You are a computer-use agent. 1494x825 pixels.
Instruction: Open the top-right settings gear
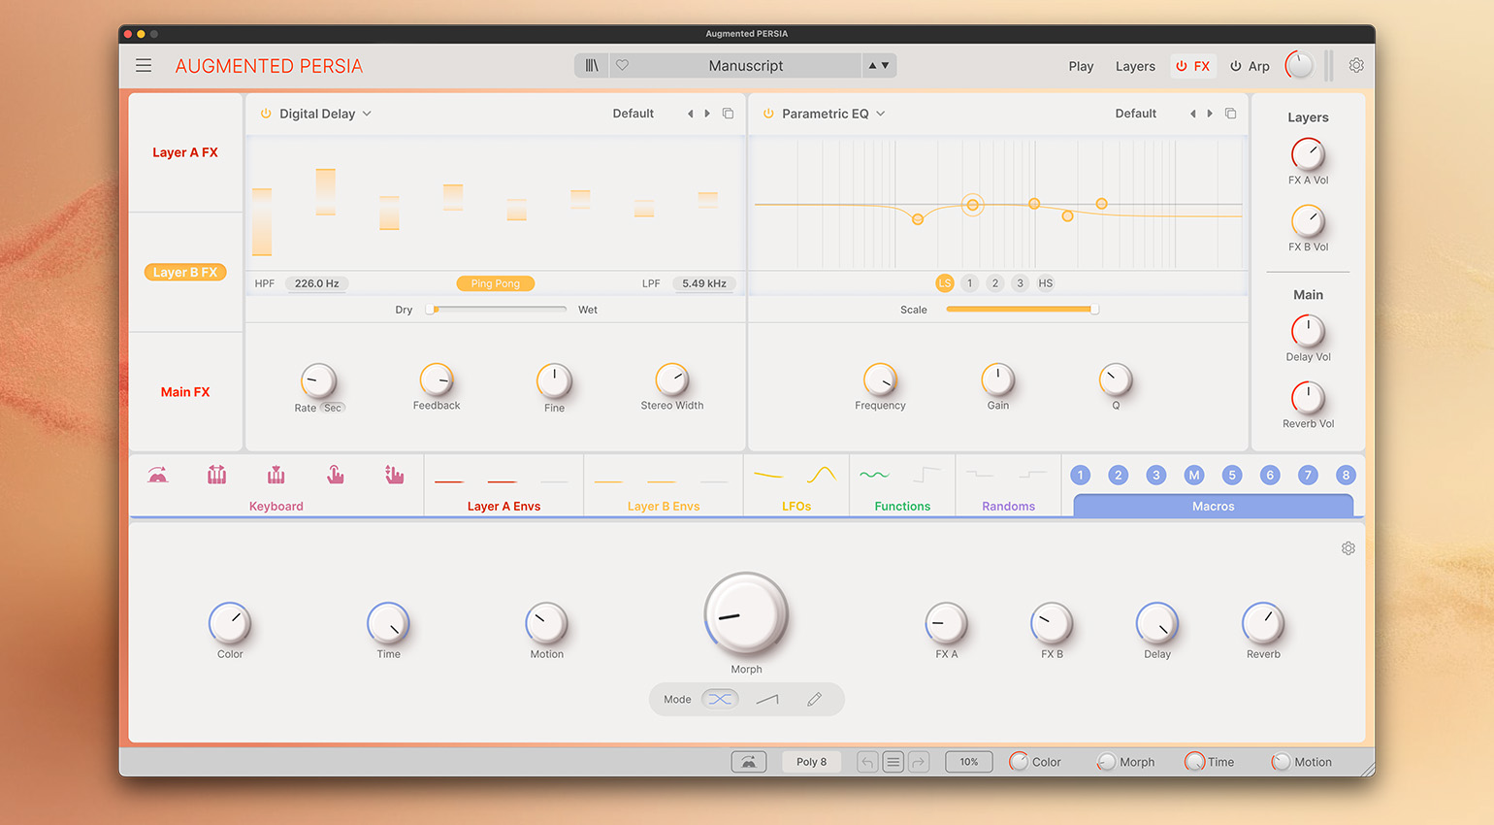point(1356,66)
